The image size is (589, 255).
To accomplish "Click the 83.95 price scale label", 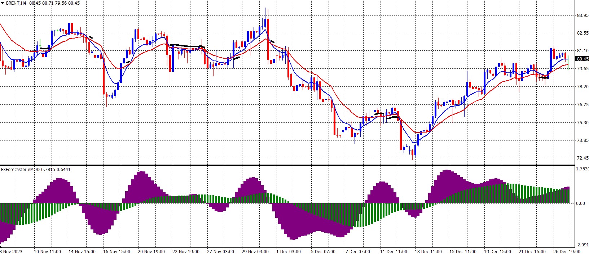I will [583, 15].
